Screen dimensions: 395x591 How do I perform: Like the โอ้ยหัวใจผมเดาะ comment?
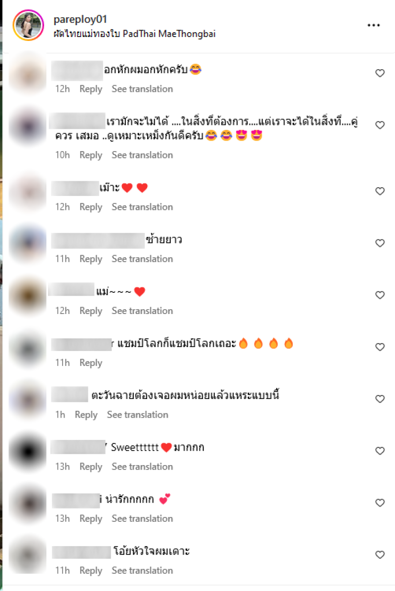(x=380, y=555)
